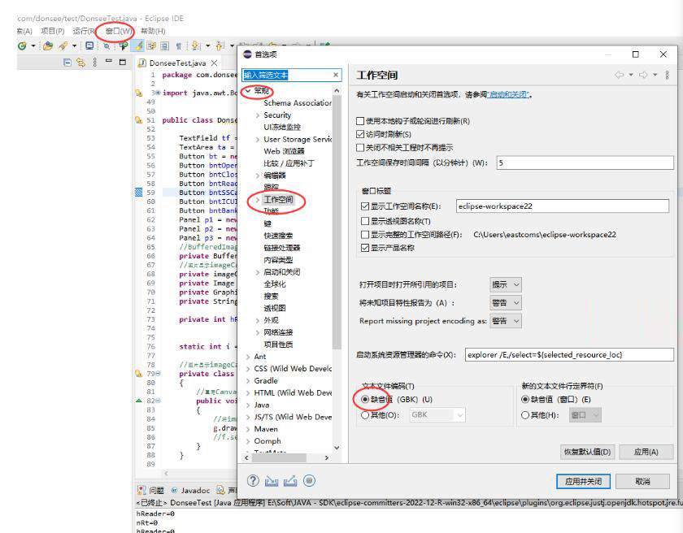
Task: Click the Collapse All icon in the left panel
Action: (x=67, y=63)
